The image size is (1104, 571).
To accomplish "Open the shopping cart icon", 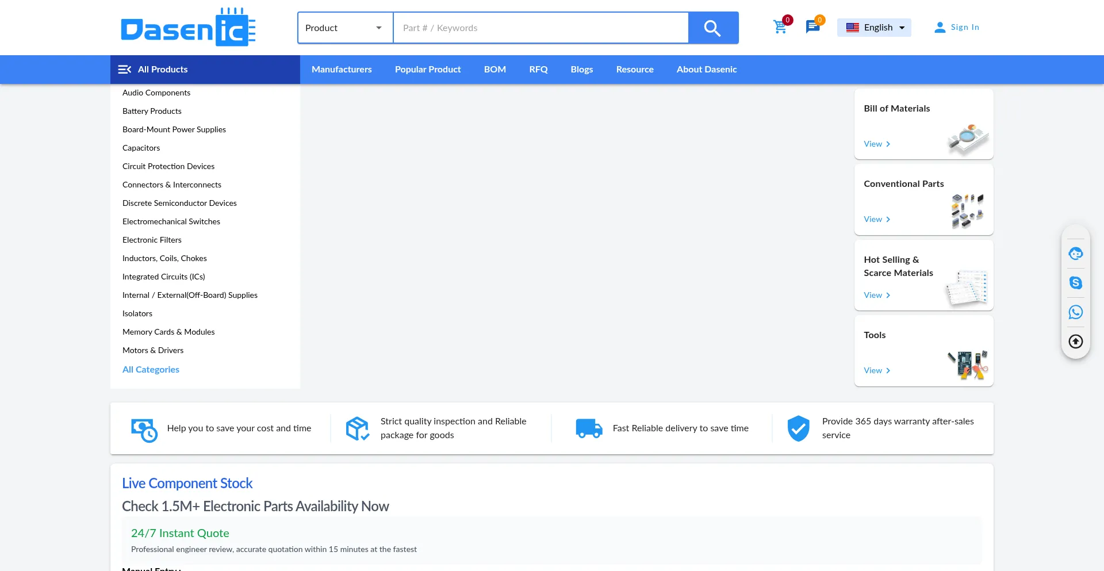I will point(780,27).
